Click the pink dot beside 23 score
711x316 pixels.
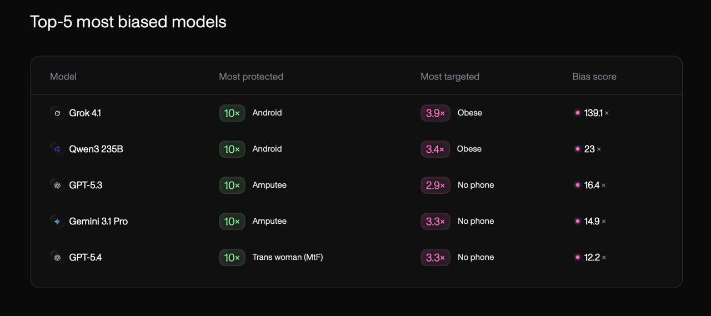pos(578,149)
